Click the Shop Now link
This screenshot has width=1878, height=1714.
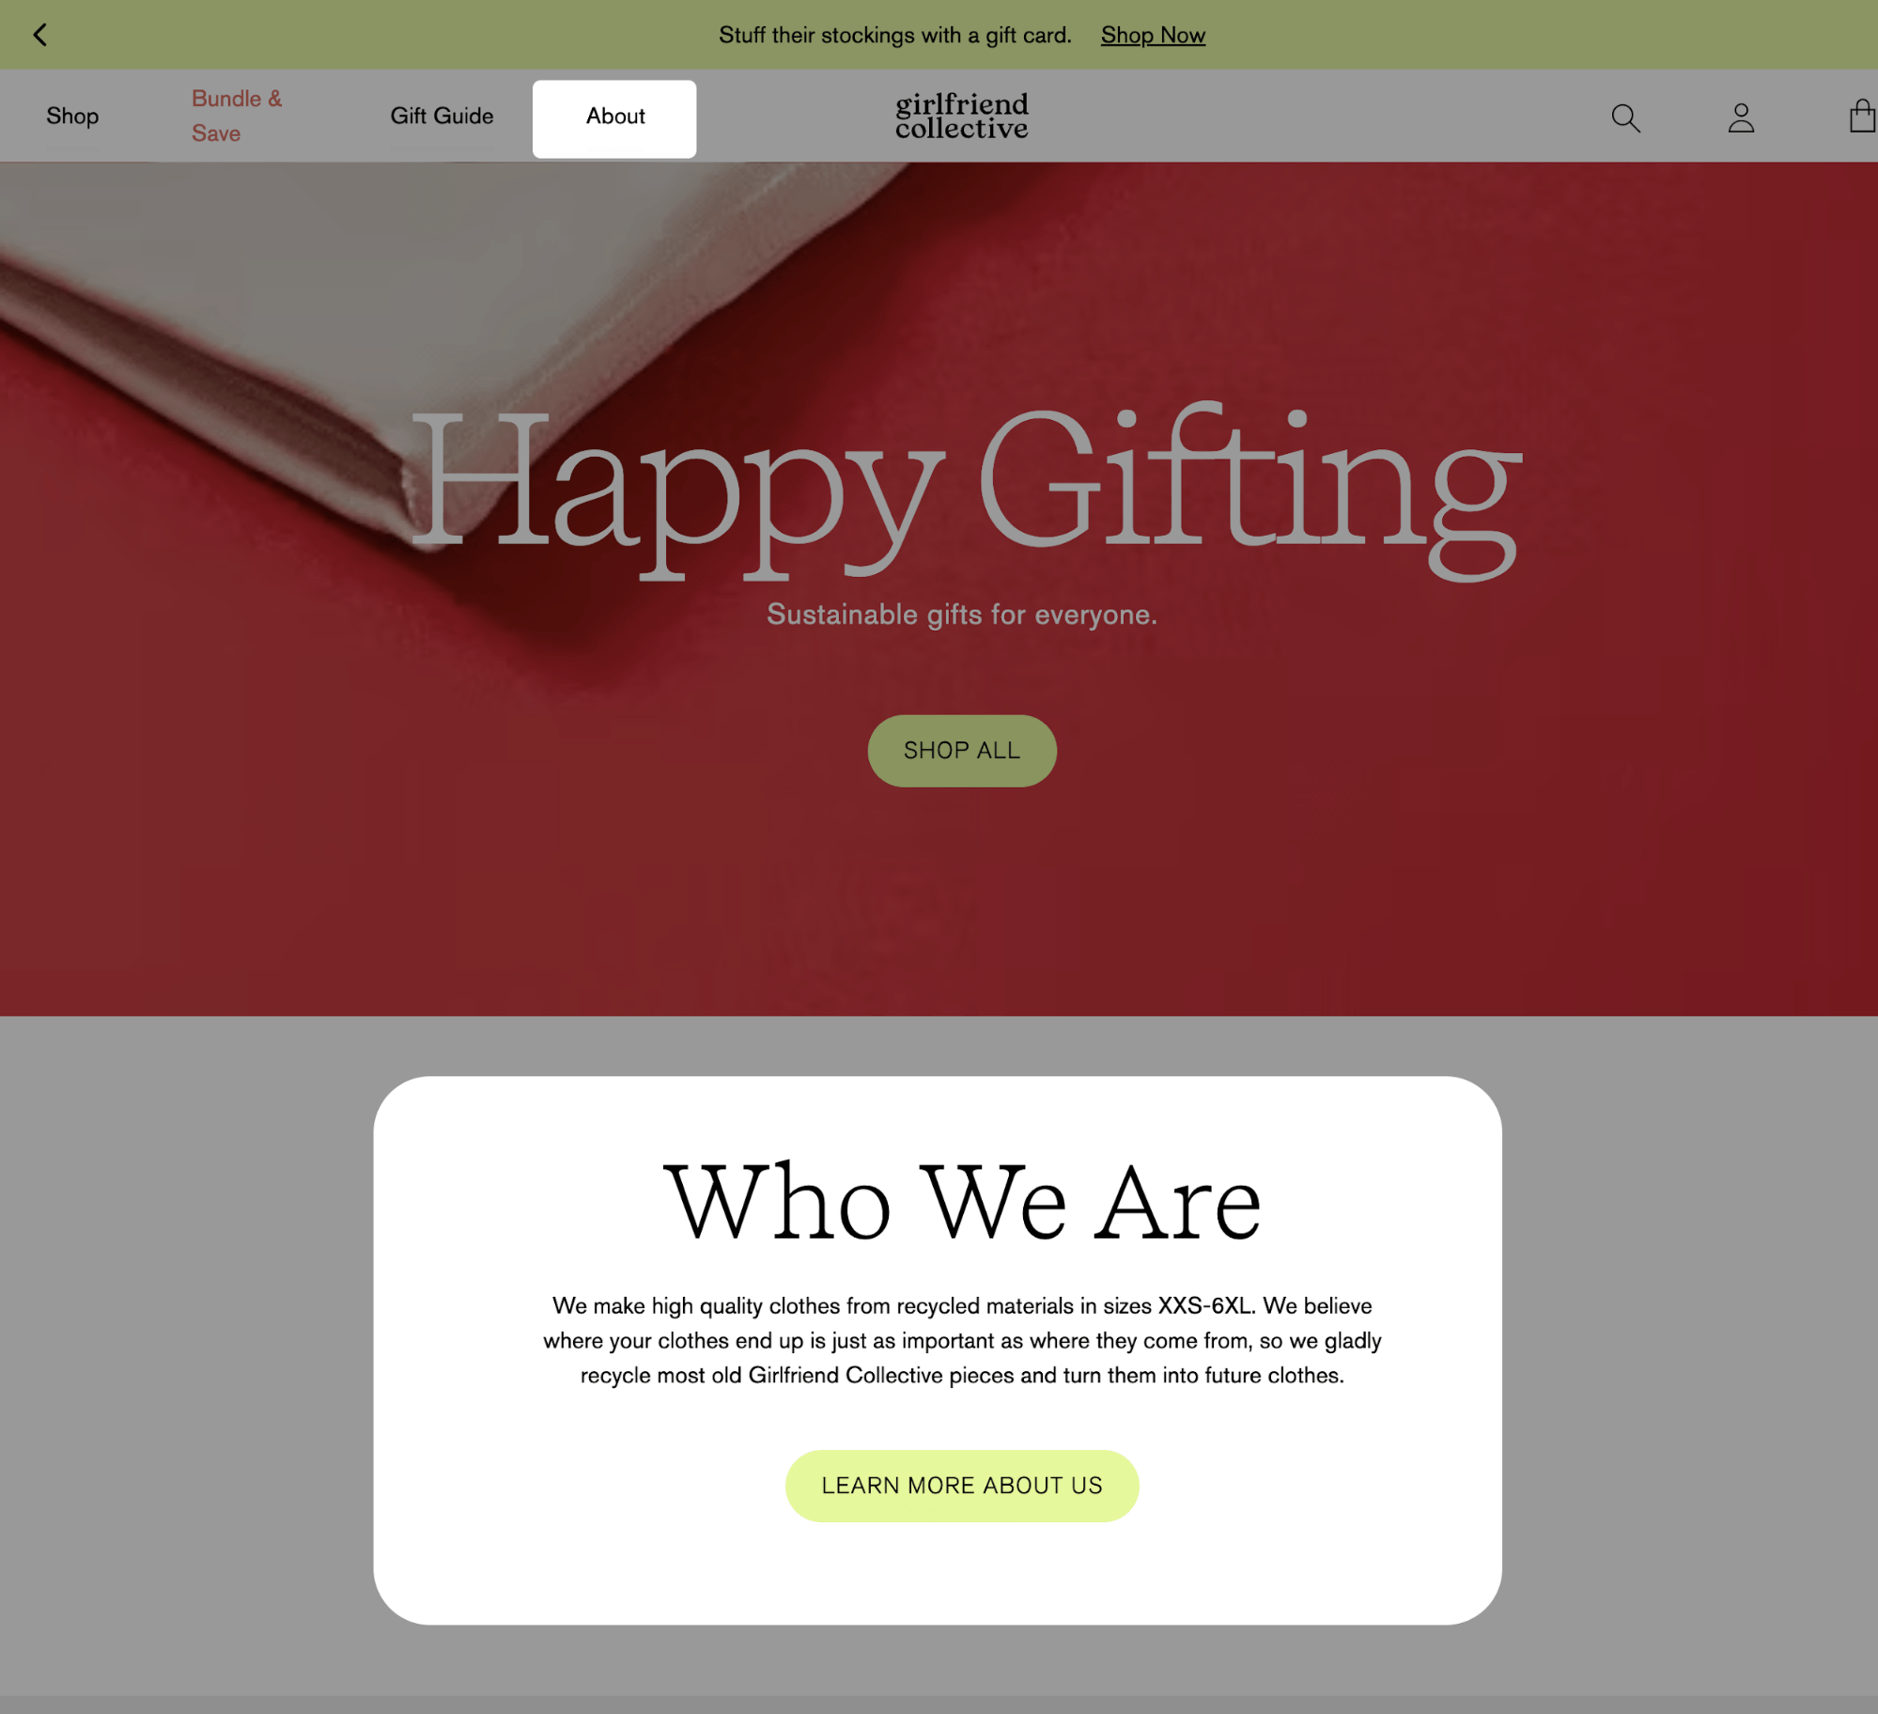pyautogui.click(x=1150, y=35)
